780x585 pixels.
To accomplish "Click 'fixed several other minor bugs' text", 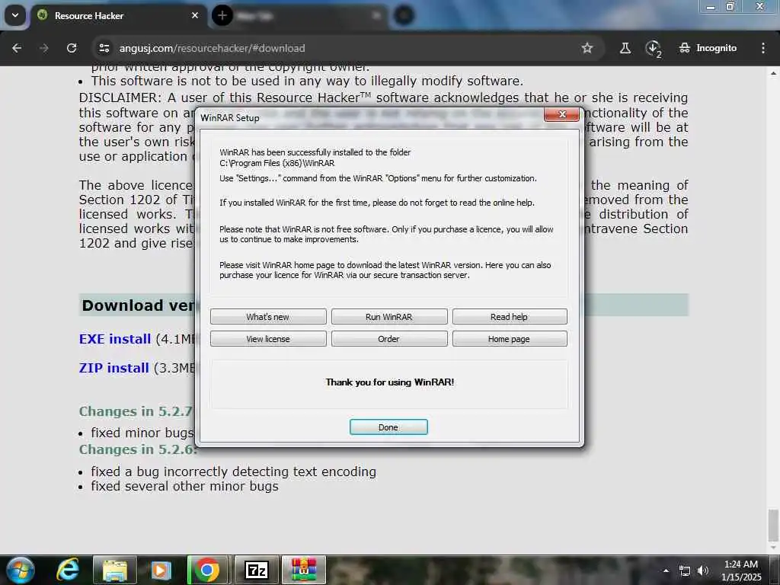I will (x=184, y=486).
